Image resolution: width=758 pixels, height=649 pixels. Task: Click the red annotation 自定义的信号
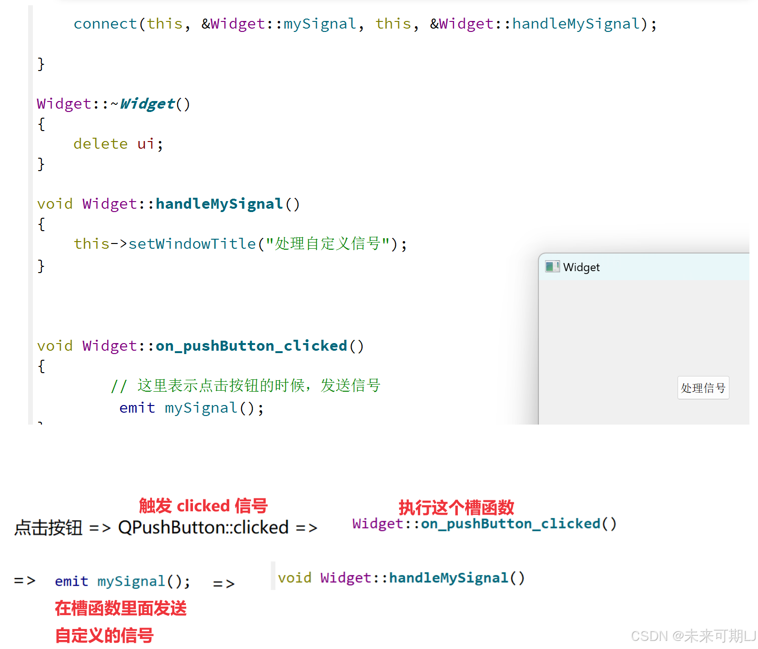(104, 636)
